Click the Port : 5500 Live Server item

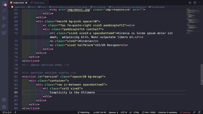(x=149, y=112)
